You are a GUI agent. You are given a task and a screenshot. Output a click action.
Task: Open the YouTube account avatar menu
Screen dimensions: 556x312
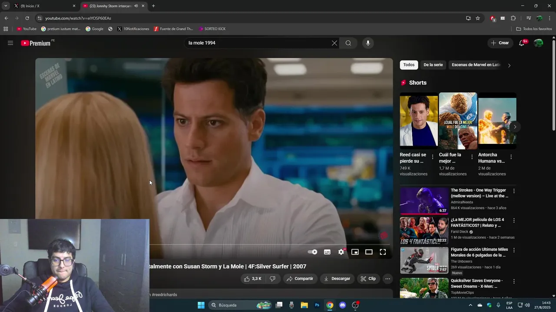tap(539, 43)
